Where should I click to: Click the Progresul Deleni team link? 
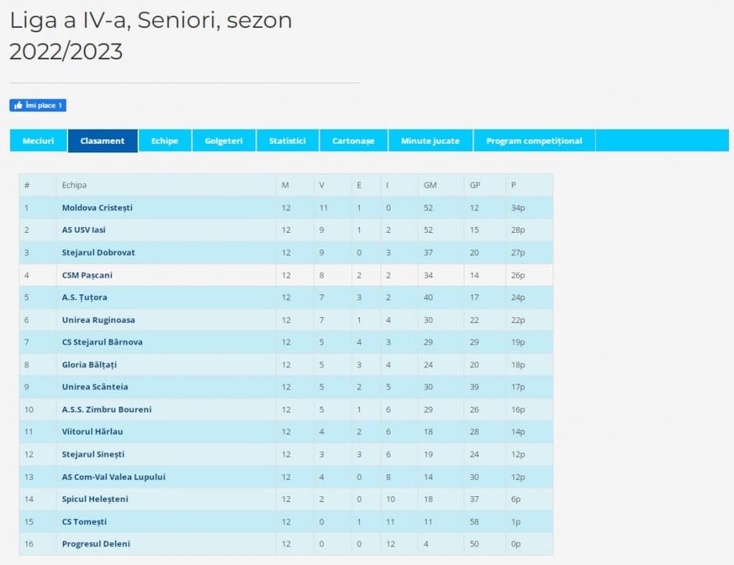96,544
